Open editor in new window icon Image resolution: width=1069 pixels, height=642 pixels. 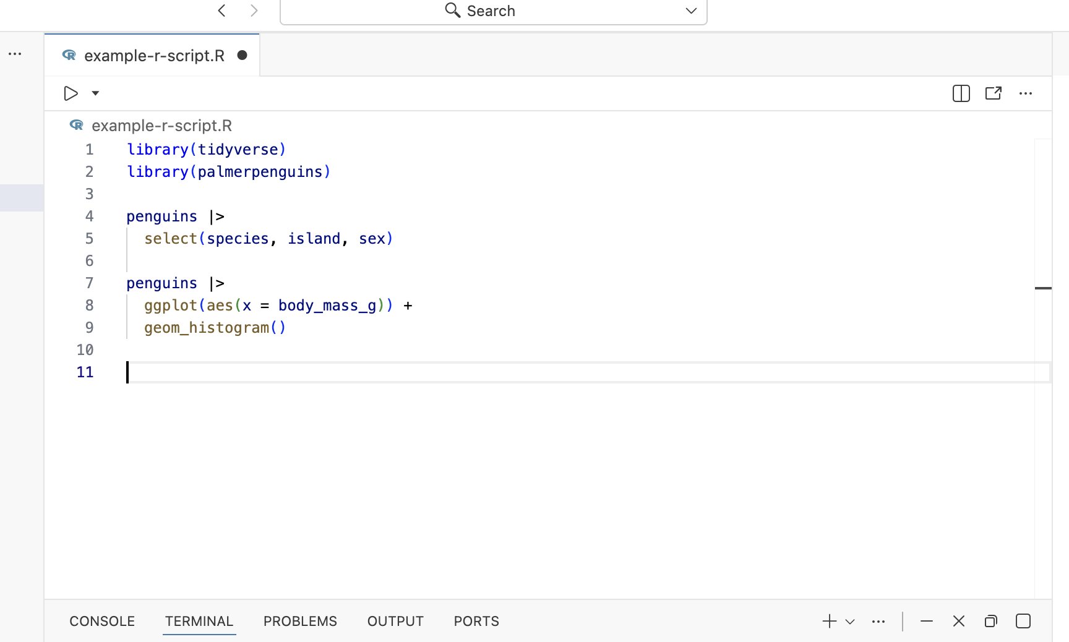point(994,93)
